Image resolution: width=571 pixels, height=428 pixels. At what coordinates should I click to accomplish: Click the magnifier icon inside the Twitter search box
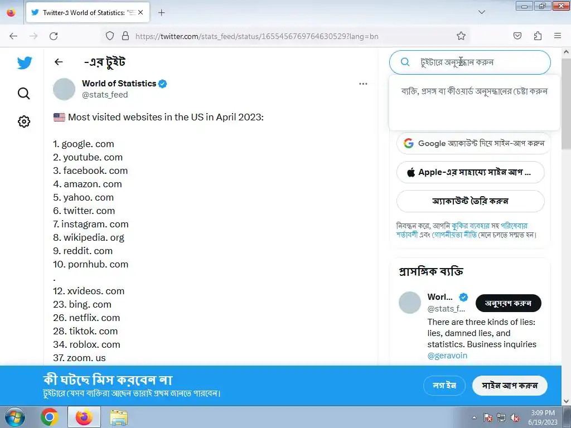[x=405, y=62]
